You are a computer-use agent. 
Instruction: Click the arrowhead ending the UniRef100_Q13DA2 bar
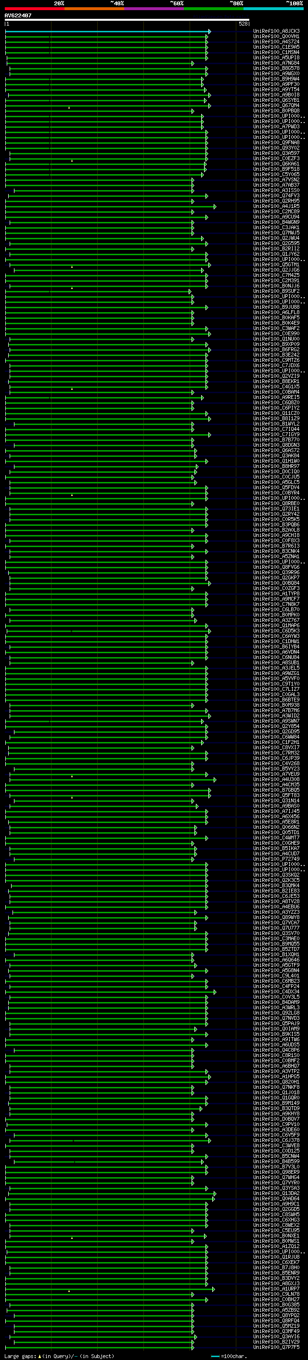[x=215, y=1193]
